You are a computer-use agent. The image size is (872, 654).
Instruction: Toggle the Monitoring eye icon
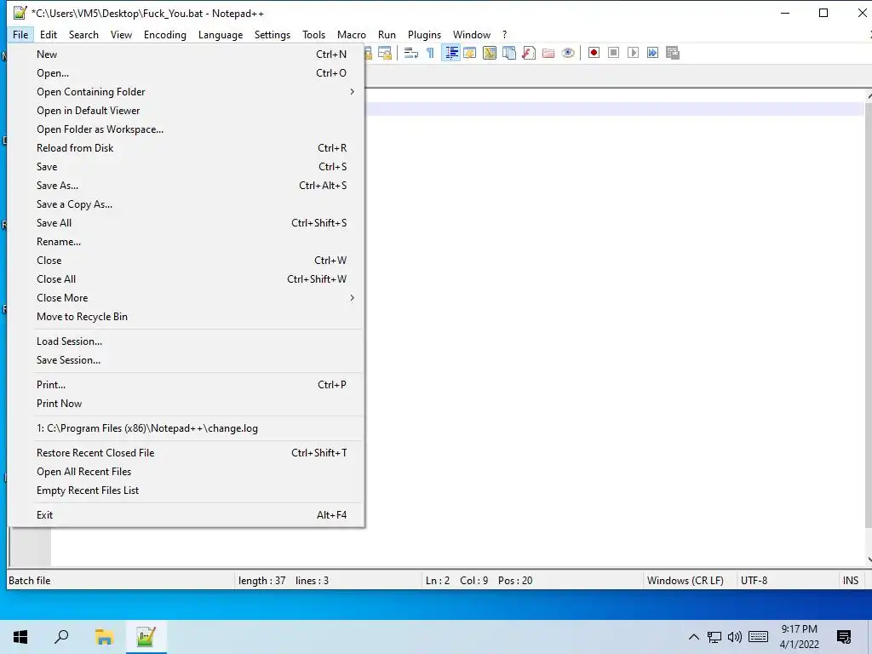[x=568, y=53]
